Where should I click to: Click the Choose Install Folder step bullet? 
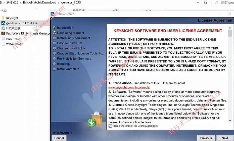(55, 48)
